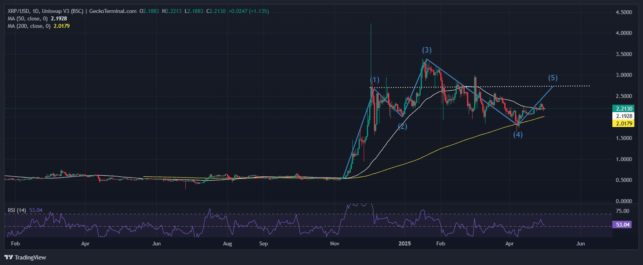Click the 1.0000 price axis label
The height and width of the screenshot is (265, 643).
[624, 159]
